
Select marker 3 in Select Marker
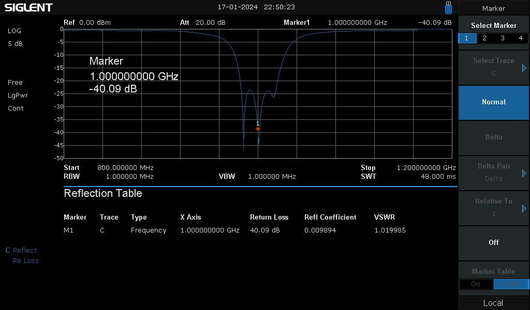coord(503,38)
